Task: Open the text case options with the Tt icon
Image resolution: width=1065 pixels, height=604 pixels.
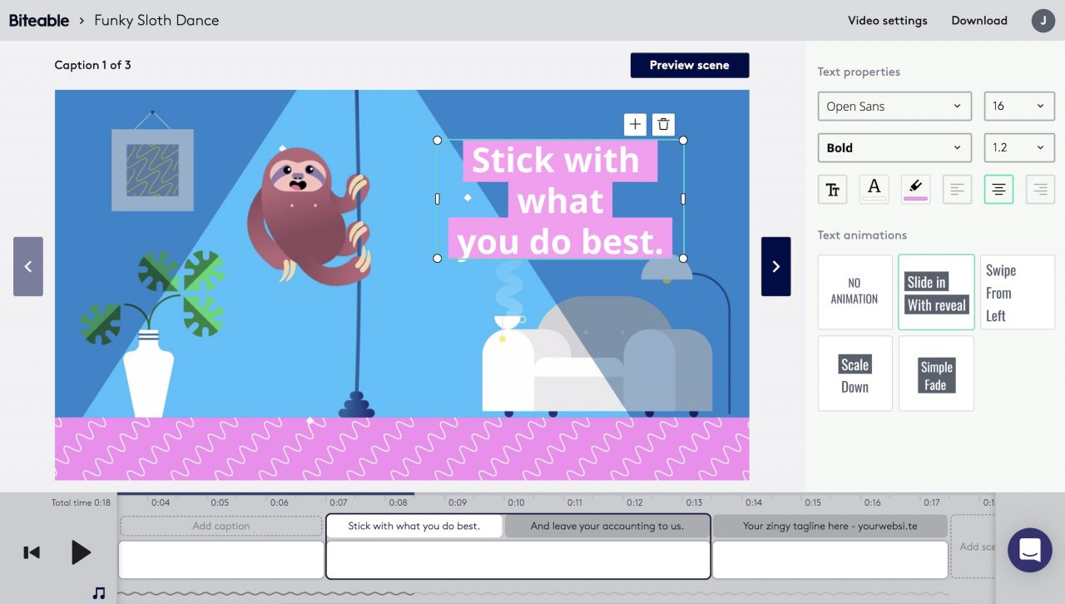Action: [x=832, y=189]
